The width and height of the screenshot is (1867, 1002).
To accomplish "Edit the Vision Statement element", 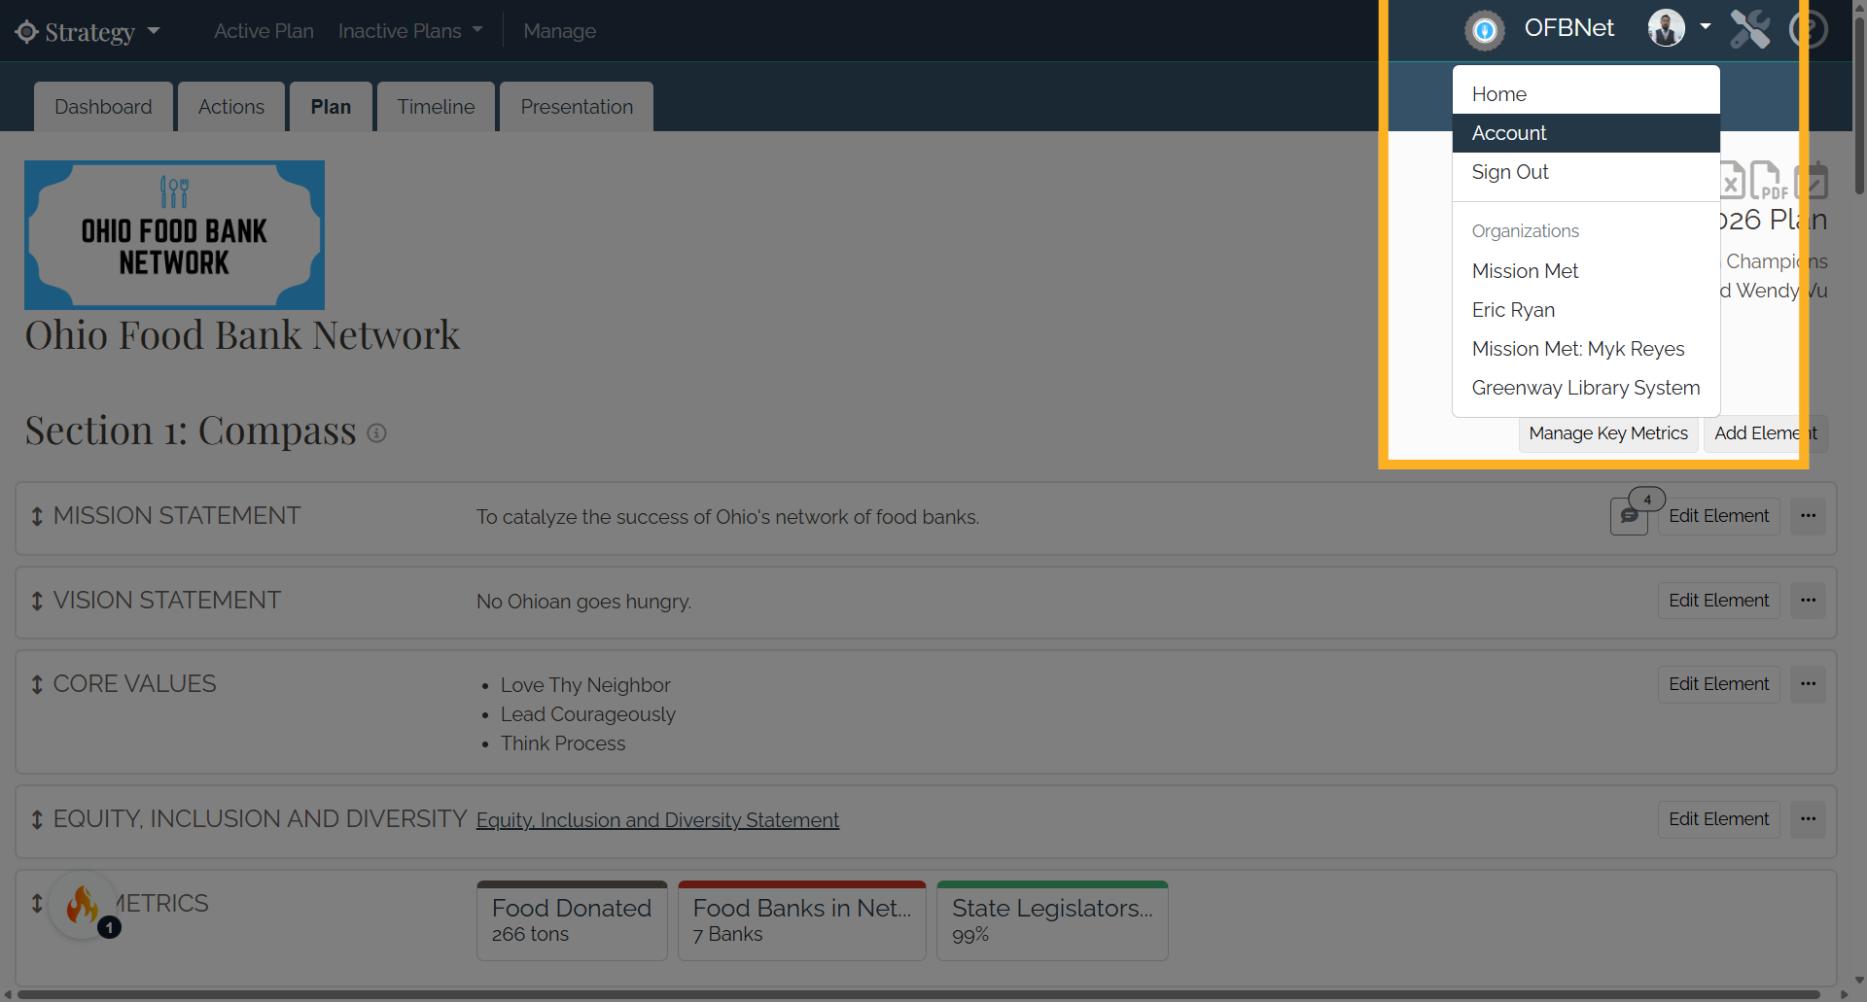I will point(1718,601).
